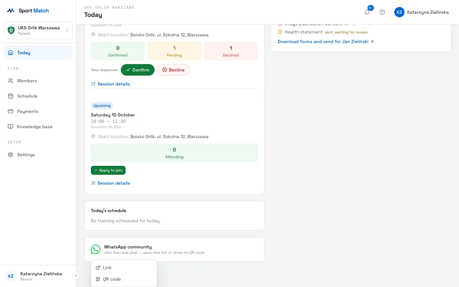Click the Sport Match logo
The image size is (459, 287).
28,11
